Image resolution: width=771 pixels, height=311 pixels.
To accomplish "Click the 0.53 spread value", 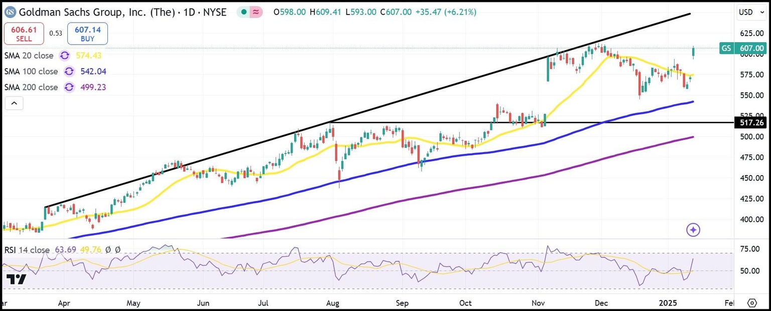I will 56,34.
